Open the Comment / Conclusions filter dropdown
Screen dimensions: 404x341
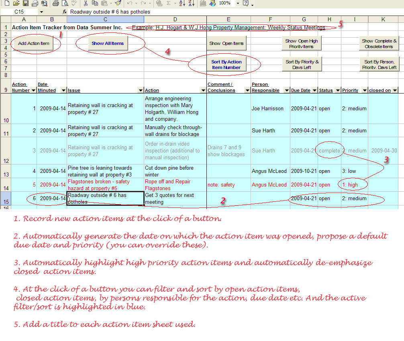[248, 90]
